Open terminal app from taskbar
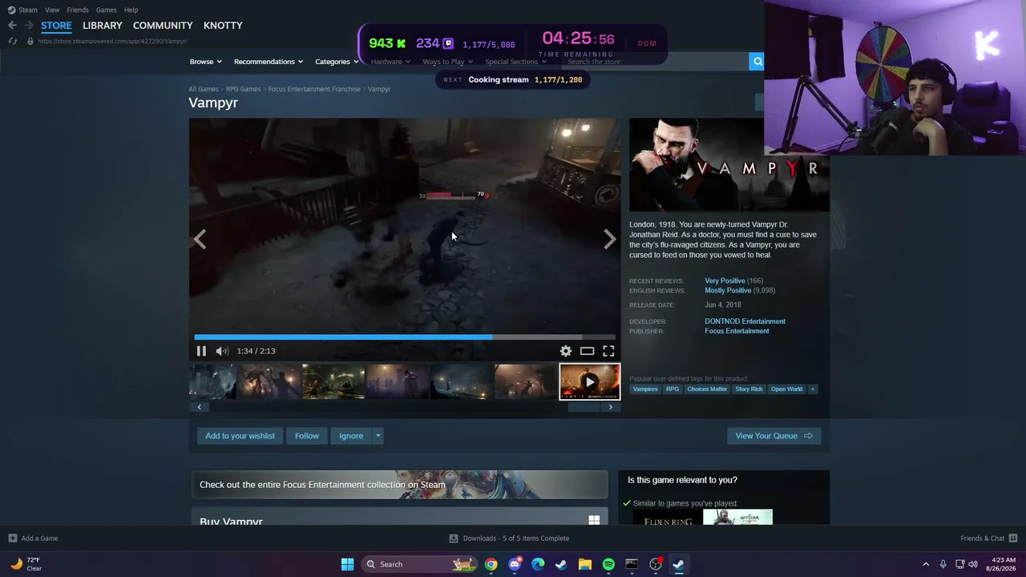Screen dimensions: 1026x577 pyautogui.click(x=632, y=564)
